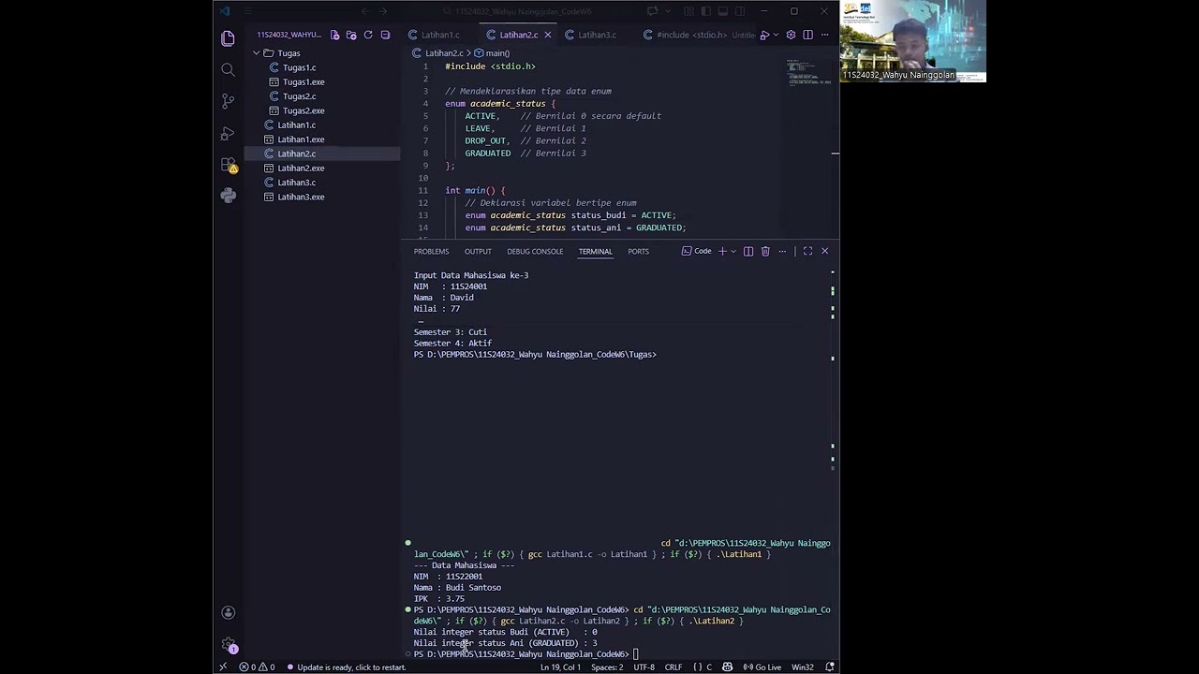Add a new terminal with plus icon
This screenshot has height=674, width=1199.
(722, 251)
